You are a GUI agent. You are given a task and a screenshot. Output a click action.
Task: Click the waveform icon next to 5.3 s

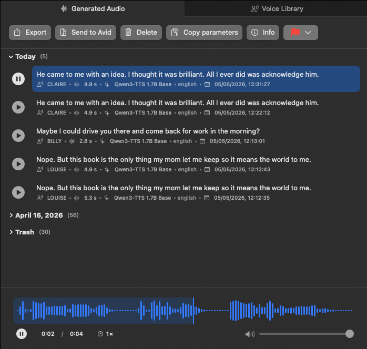click(77, 198)
